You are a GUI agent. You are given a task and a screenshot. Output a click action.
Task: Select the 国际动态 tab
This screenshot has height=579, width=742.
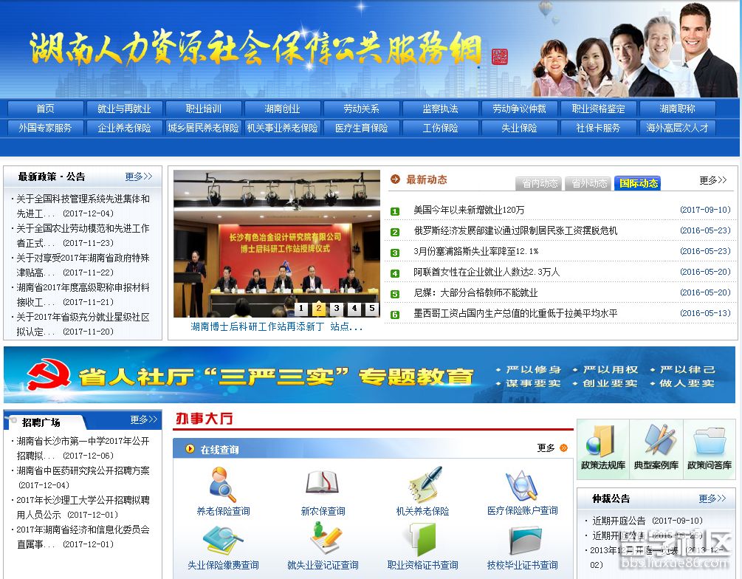pos(636,183)
